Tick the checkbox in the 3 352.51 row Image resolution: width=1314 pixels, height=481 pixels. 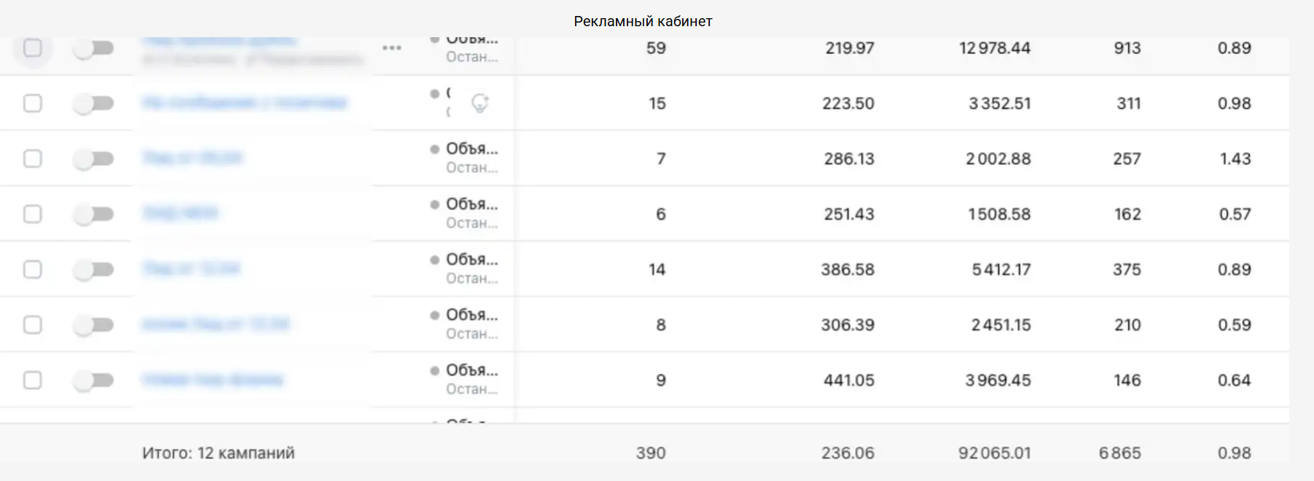33,103
